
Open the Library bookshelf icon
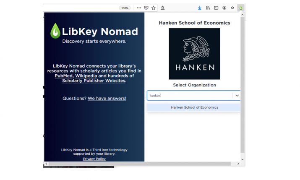coord(208,8)
